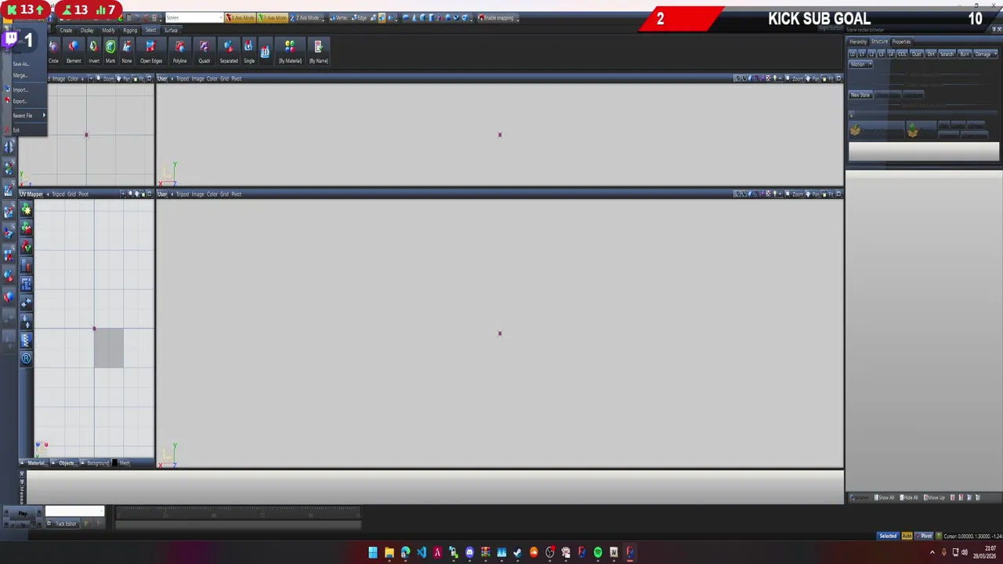
Task: Choose Save As in File menu
Action: tap(21, 64)
